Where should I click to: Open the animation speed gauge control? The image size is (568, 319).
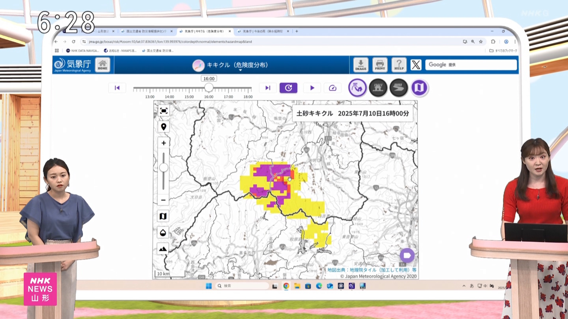pos(333,88)
